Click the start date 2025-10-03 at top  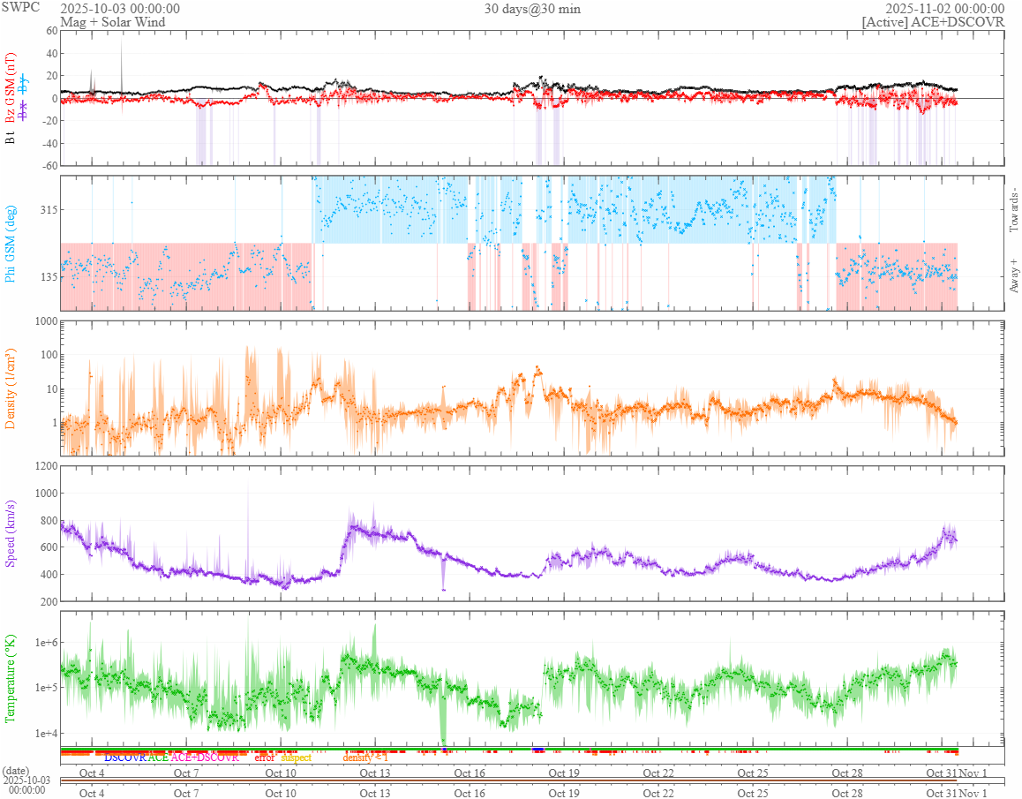[x=120, y=9]
